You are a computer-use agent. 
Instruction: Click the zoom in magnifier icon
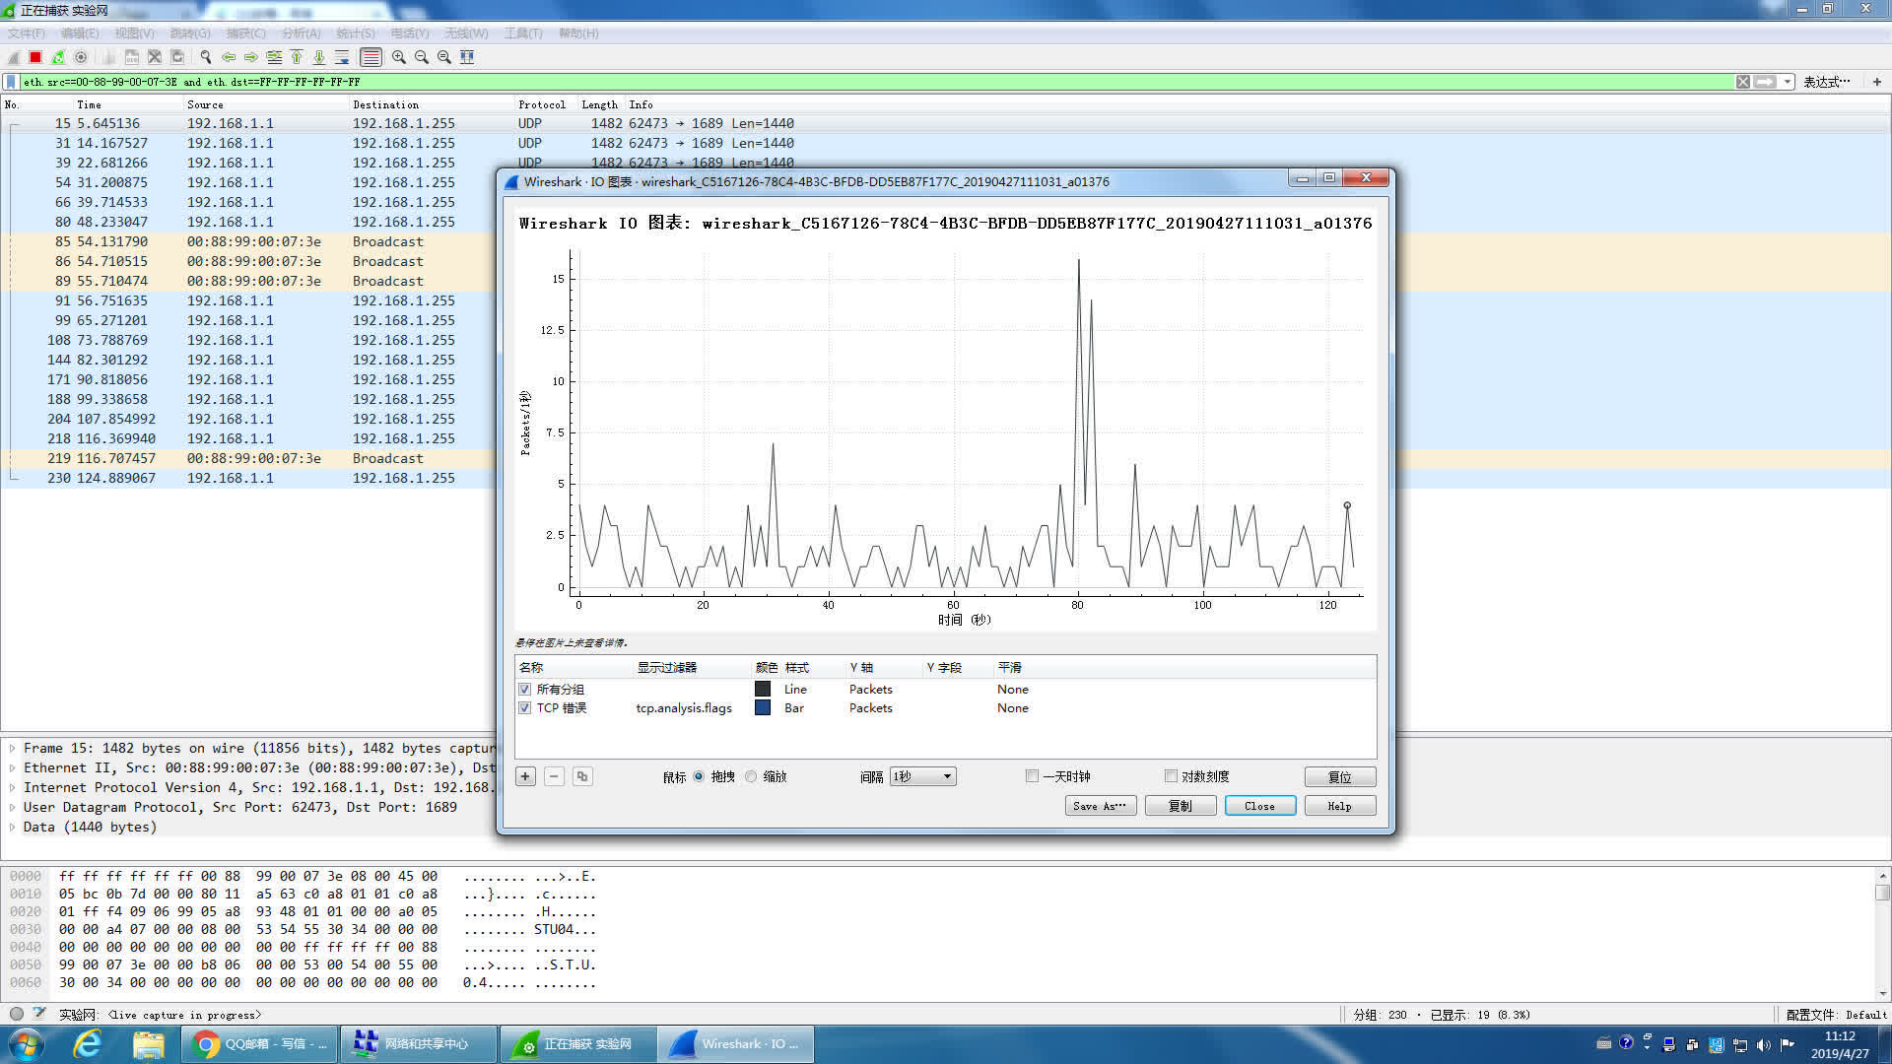click(398, 57)
